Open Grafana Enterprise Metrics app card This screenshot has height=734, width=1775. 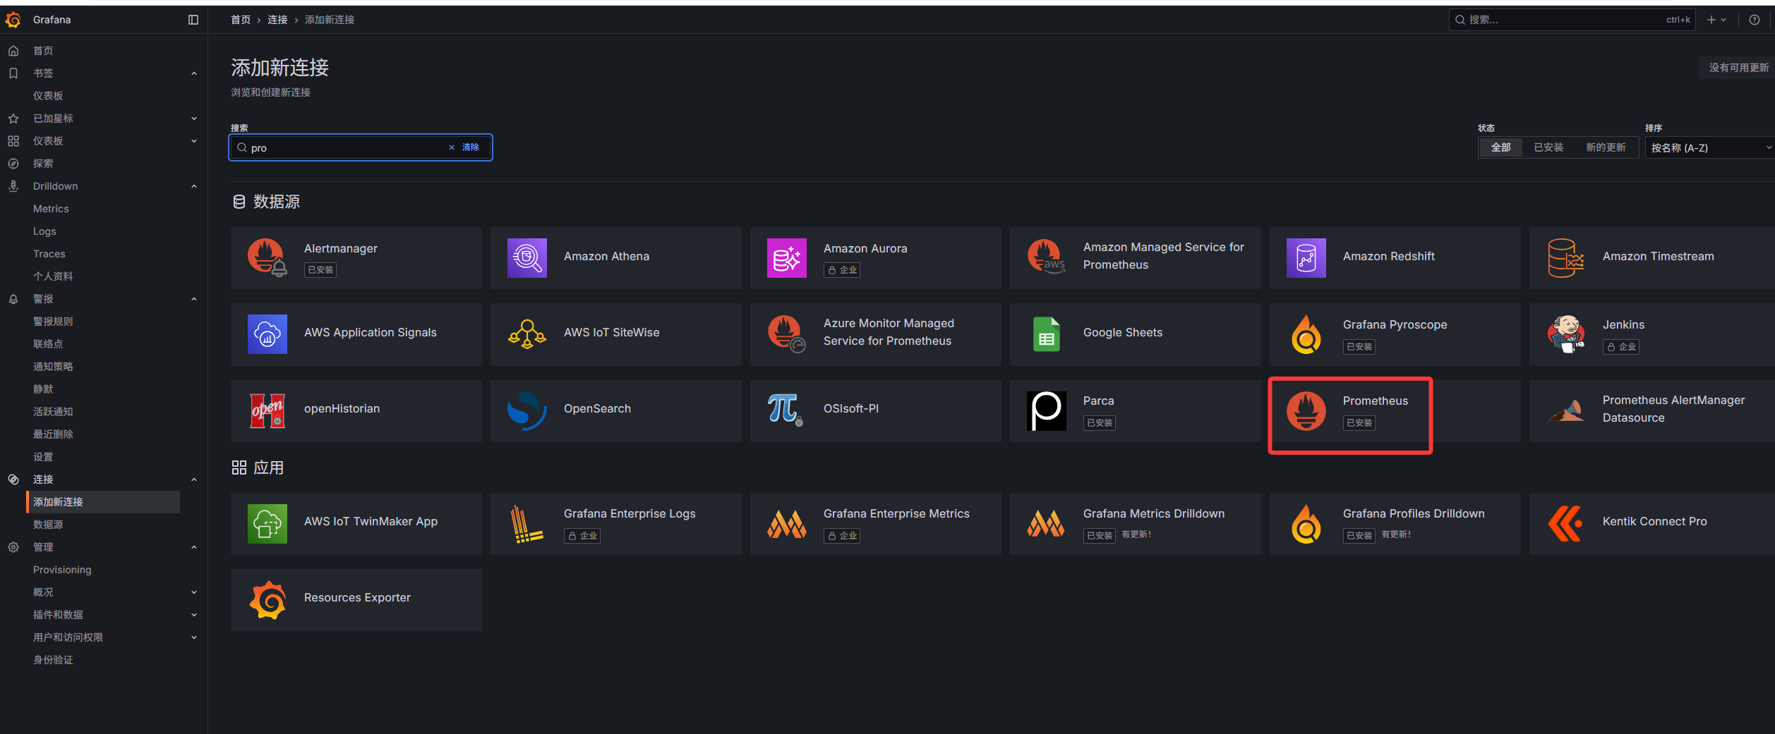click(875, 523)
